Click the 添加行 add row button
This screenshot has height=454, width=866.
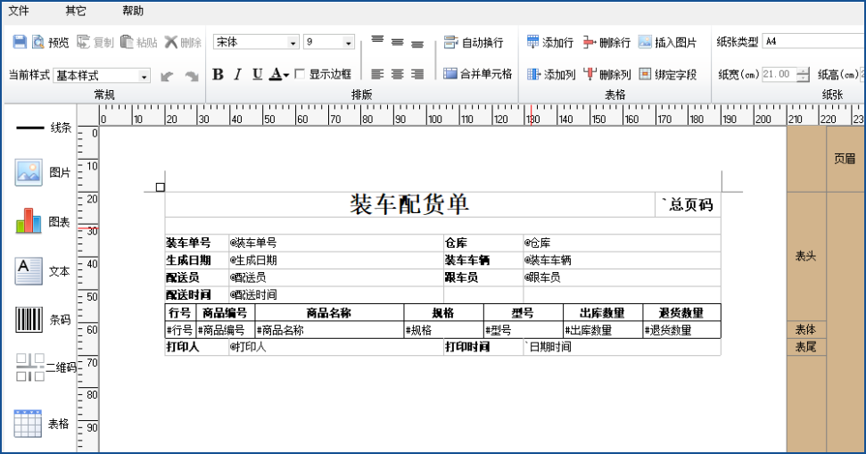pyautogui.click(x=549, y=42)
